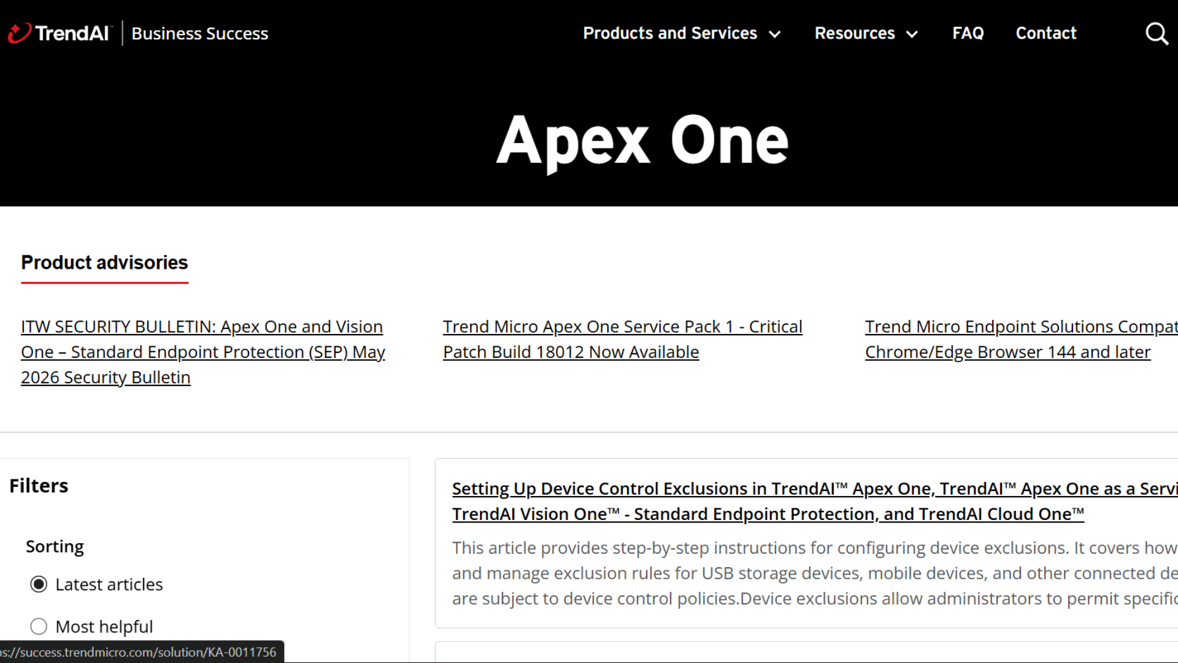1178x663 pixels.
Task: Click the Filters heading
Action: point(39,486)
